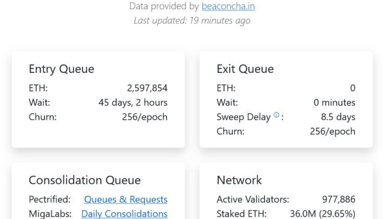This screenshot has height=219, width=383.
Task: Click the Exit Queue wait '0 minutes'
Action: (x=334, y=102)
